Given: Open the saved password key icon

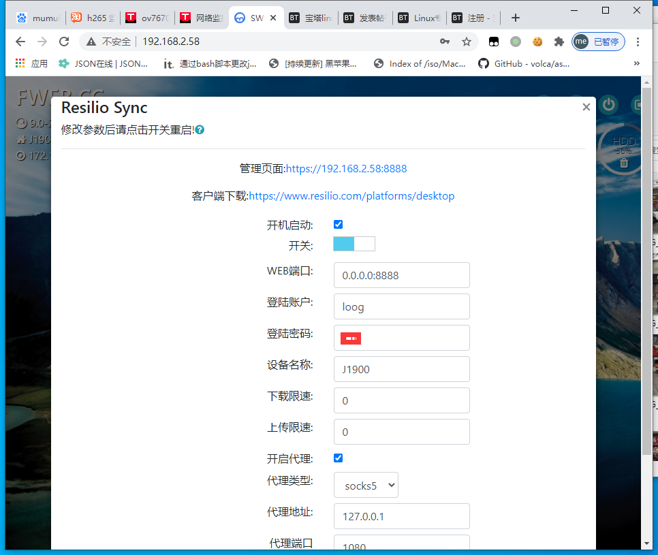Looking at the screenshot, I should coord(445,42).
